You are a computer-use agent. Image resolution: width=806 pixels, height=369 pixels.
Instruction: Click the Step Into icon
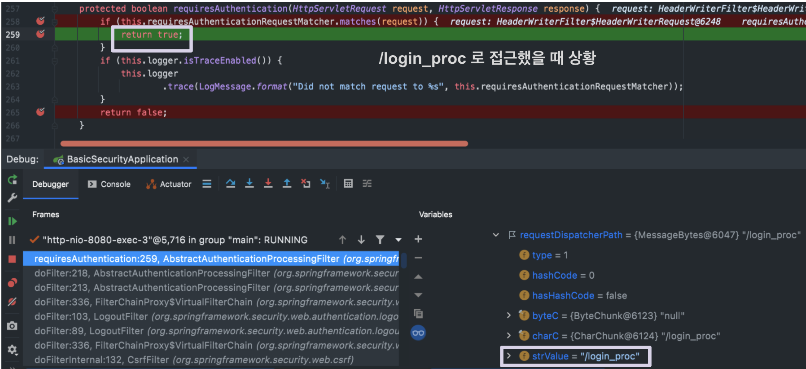coord(250,183)
